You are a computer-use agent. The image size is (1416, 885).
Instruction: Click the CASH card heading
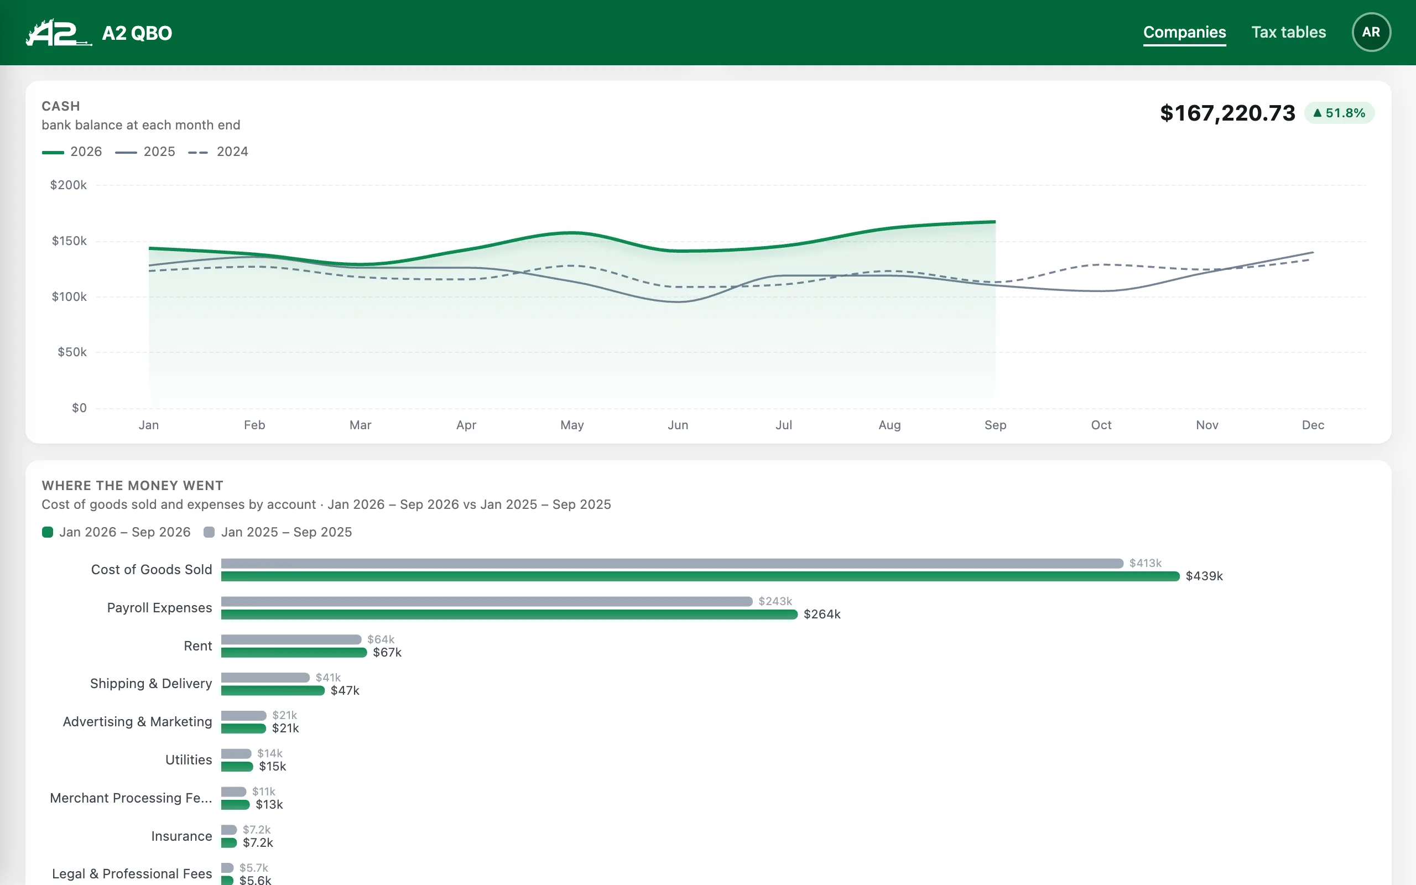61,107
